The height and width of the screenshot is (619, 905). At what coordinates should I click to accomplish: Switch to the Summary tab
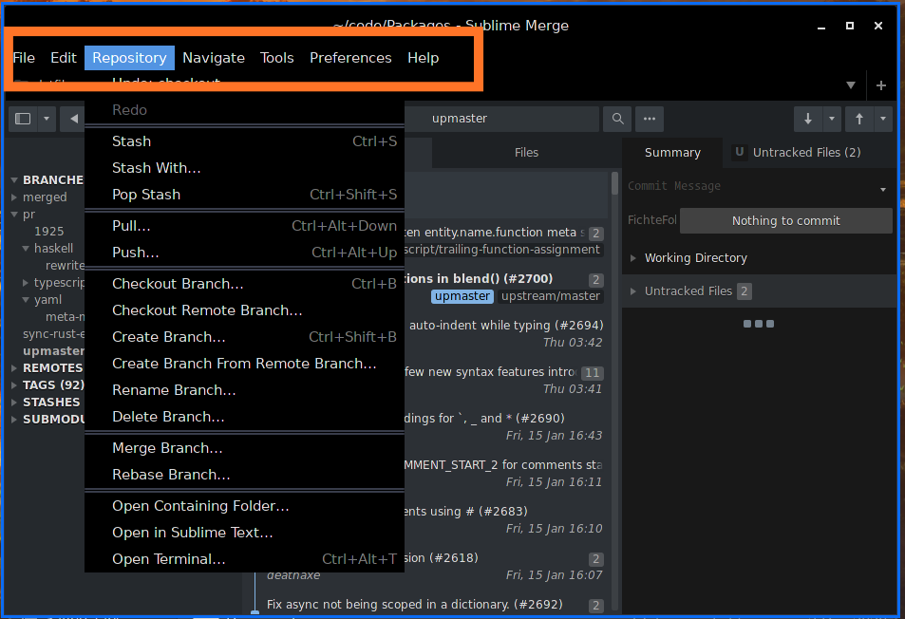point(672,152)
